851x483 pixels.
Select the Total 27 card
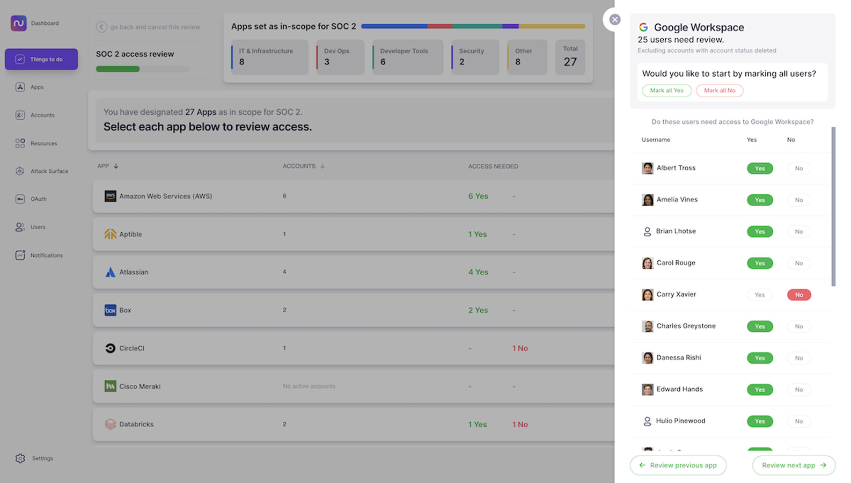pos(570,57)
